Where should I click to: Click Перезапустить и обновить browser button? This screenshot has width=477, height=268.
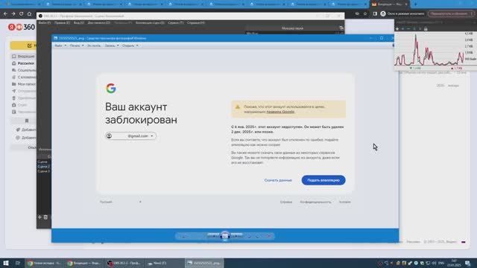click(451, 13)
